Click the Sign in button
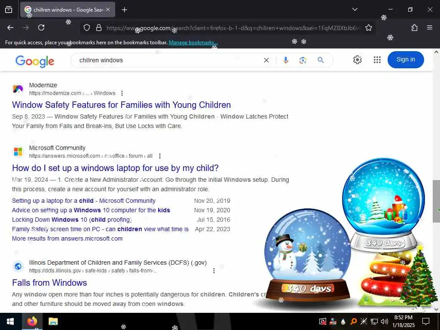 (406, 59)
